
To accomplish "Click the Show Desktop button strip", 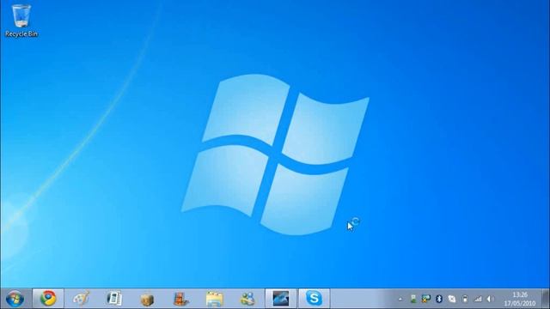I will coord(546,299).
